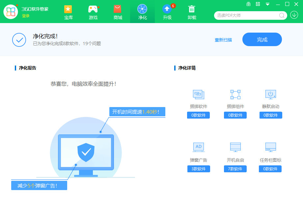
Task: Switch to the 宝库 tab
Action: tap(68, 12)
